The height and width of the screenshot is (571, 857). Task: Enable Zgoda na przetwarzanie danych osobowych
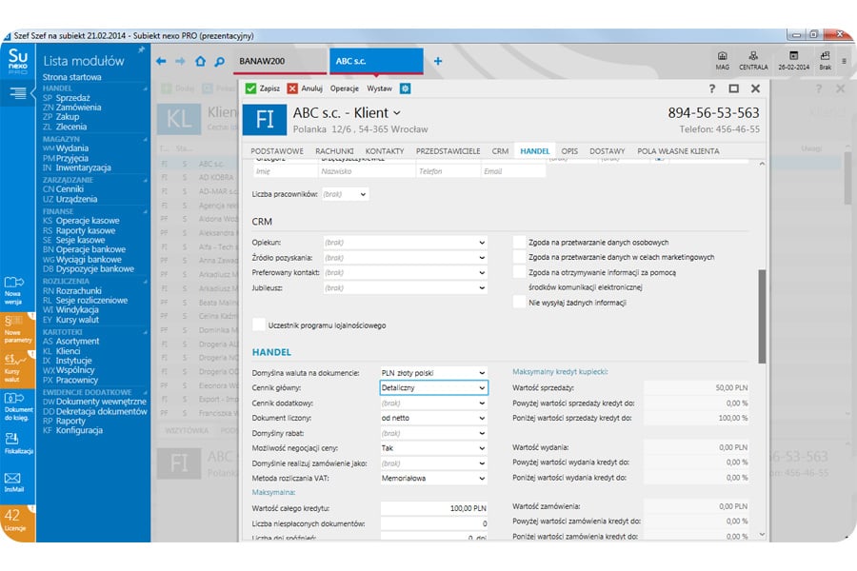519,243
